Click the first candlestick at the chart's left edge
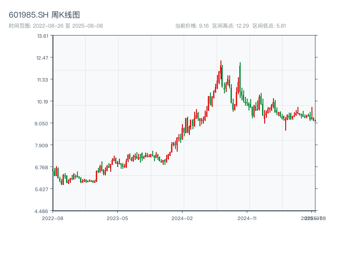Viewport: 350px width, 263px height. tap(54, 172)
